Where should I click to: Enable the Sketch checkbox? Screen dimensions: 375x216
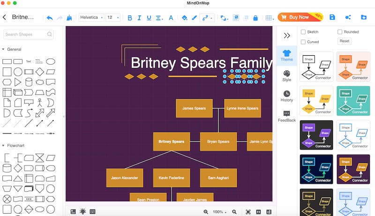coord(303,32)
